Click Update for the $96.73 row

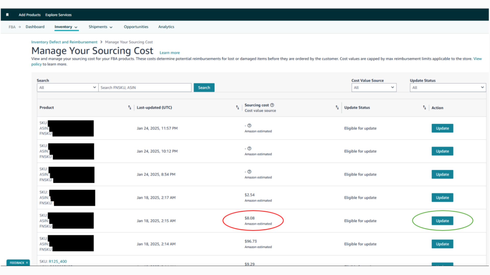point(442,244)
